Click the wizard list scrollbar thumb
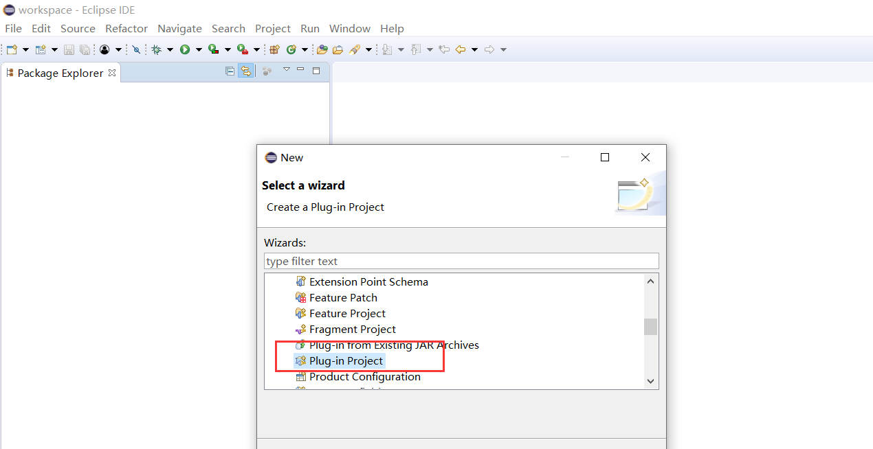 click(x=650, y=326)
